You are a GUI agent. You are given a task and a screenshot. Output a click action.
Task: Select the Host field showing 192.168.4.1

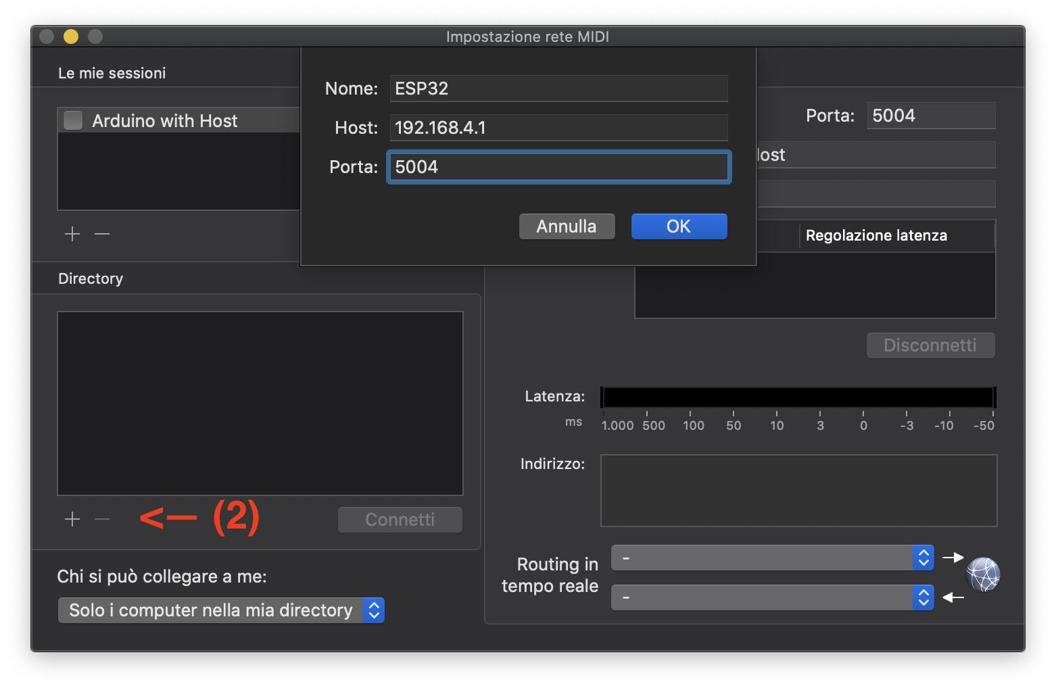tap(558, 127)
